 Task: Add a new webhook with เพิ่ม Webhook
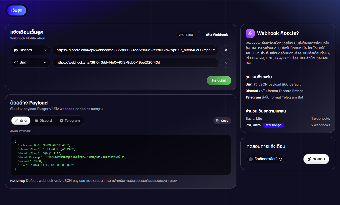[214, 35]
